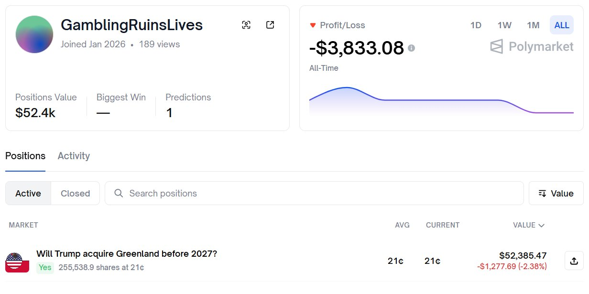Select the 1M time range

click(x=533, y=25)
